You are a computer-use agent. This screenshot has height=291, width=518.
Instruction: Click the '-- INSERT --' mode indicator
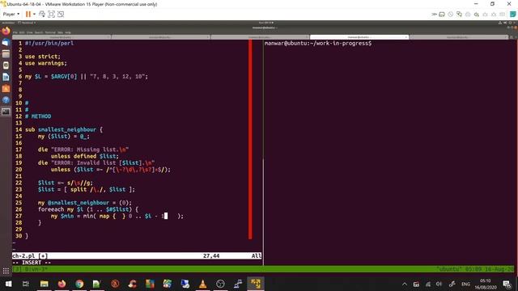pyautogui.click(x=32, y=263)
